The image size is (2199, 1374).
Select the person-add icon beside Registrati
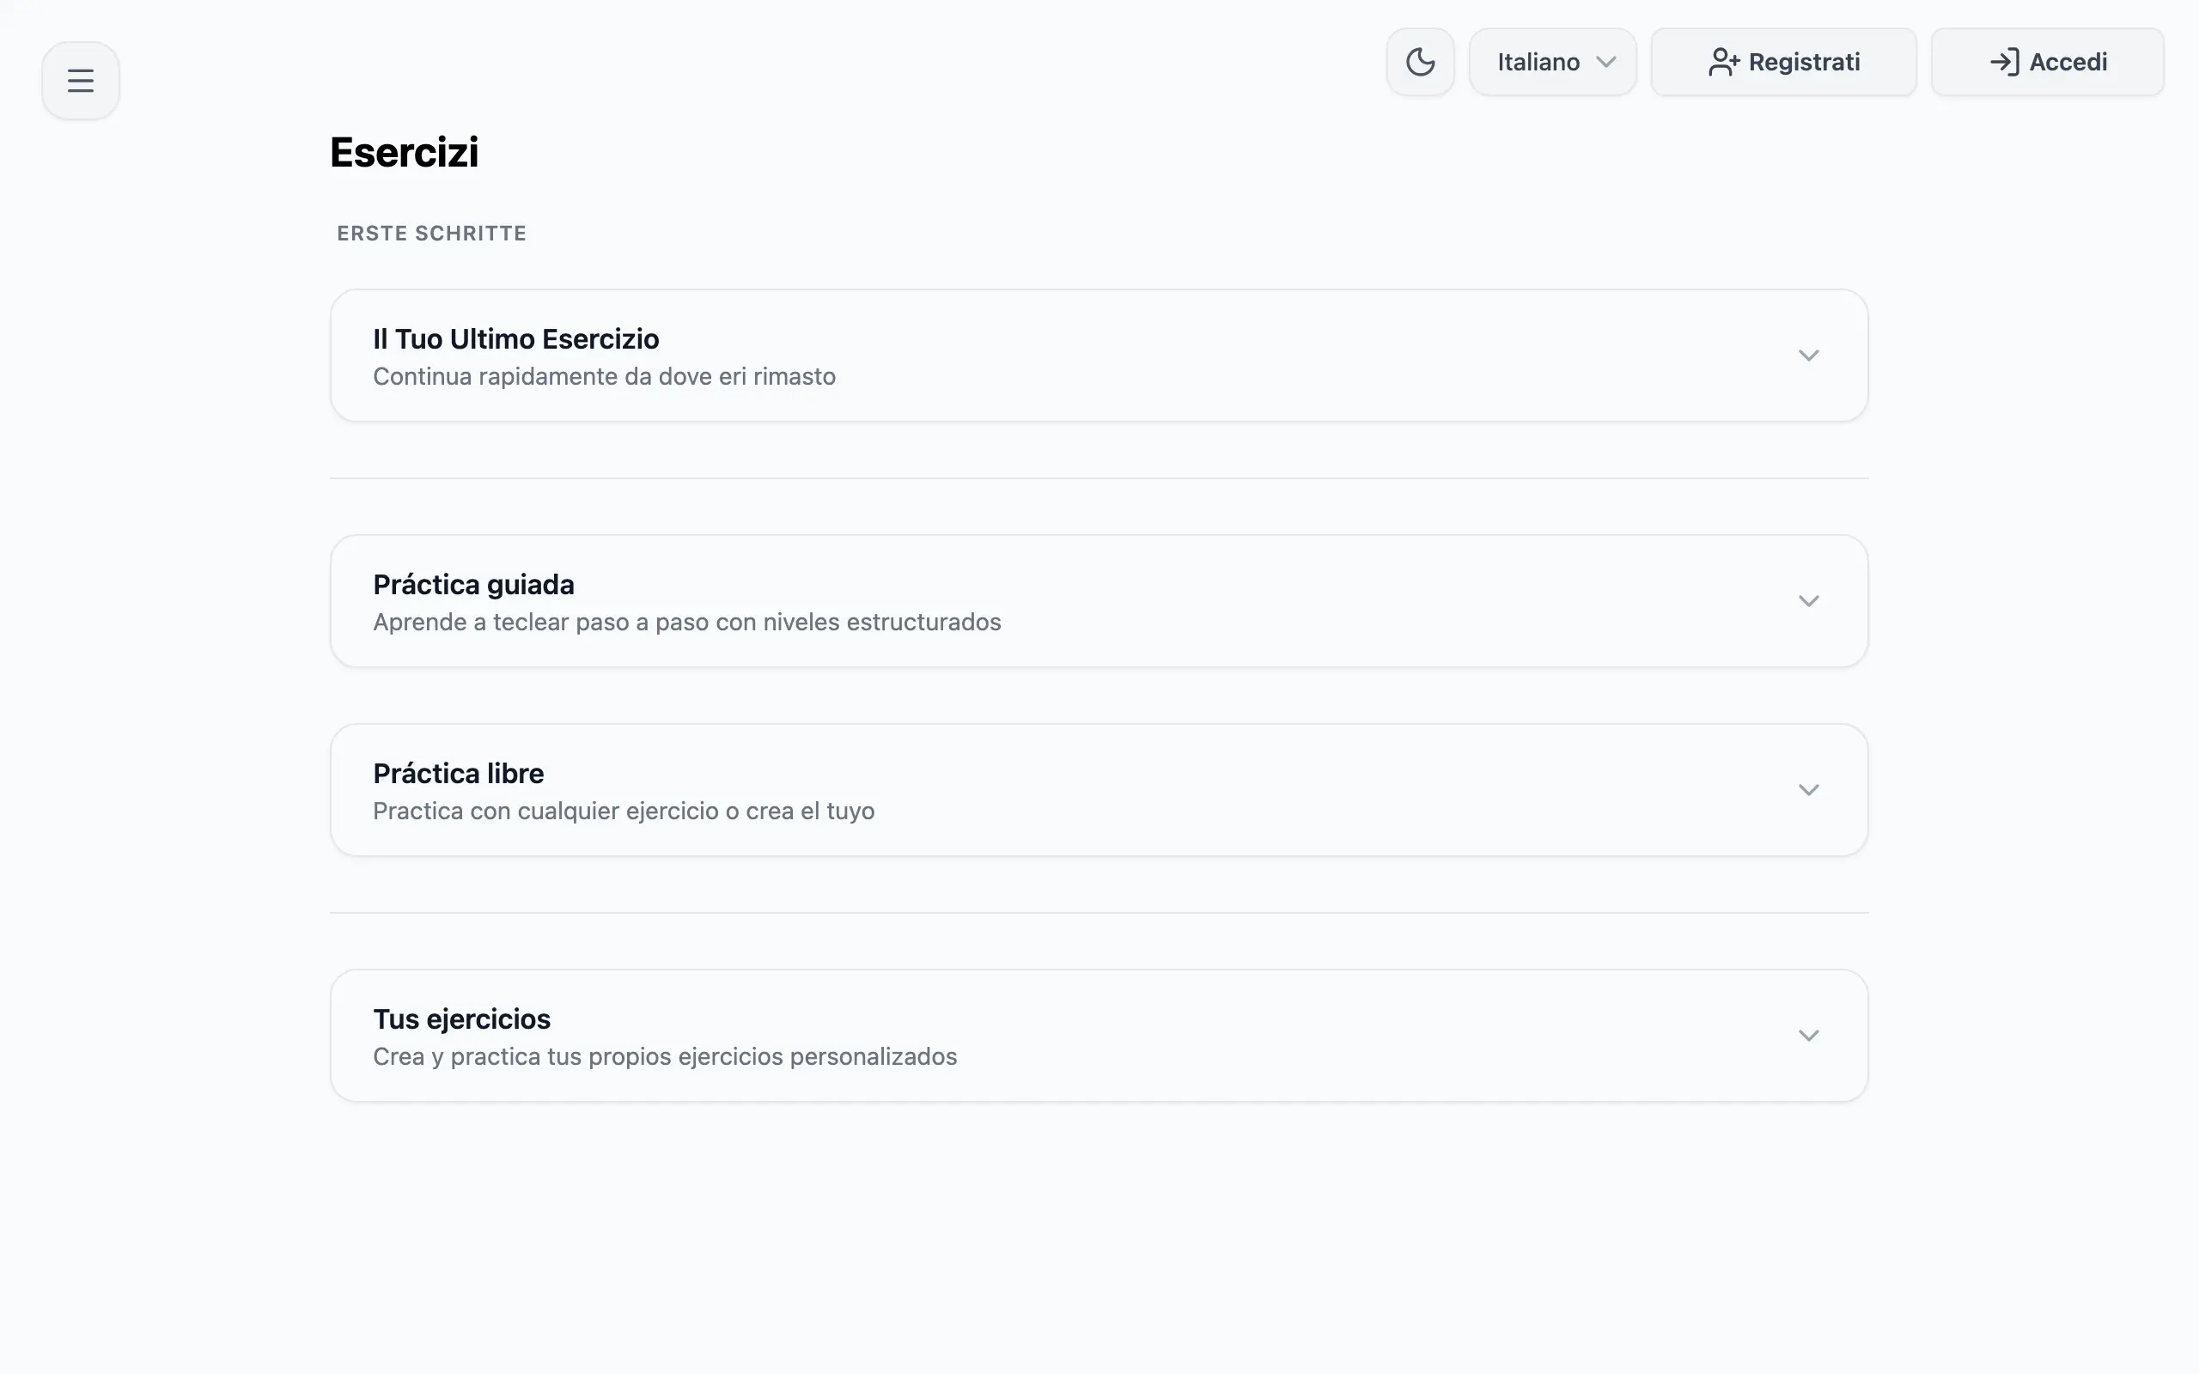[1724, 61]
